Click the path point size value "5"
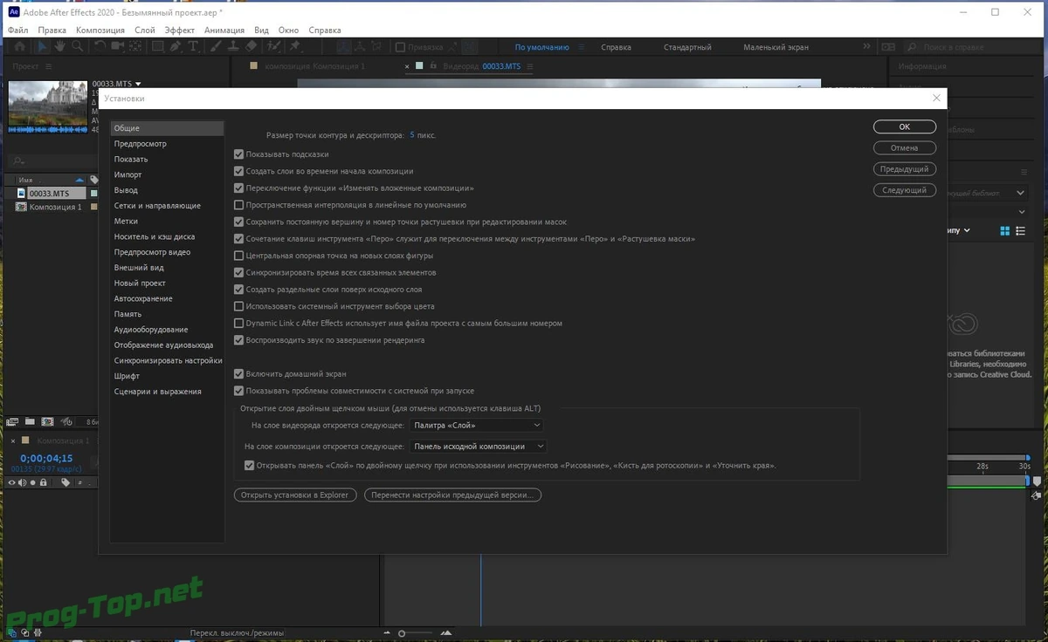The width and height of the screenshot is (1048, 642). tap(412, 135)
